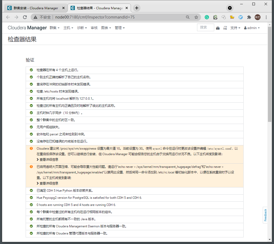
Task: Click text 没有存在已知错误的内核版本在运行
Action: click(x=62, y=141)
